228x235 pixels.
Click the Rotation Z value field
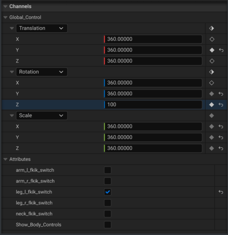click(x=153, y=104)
